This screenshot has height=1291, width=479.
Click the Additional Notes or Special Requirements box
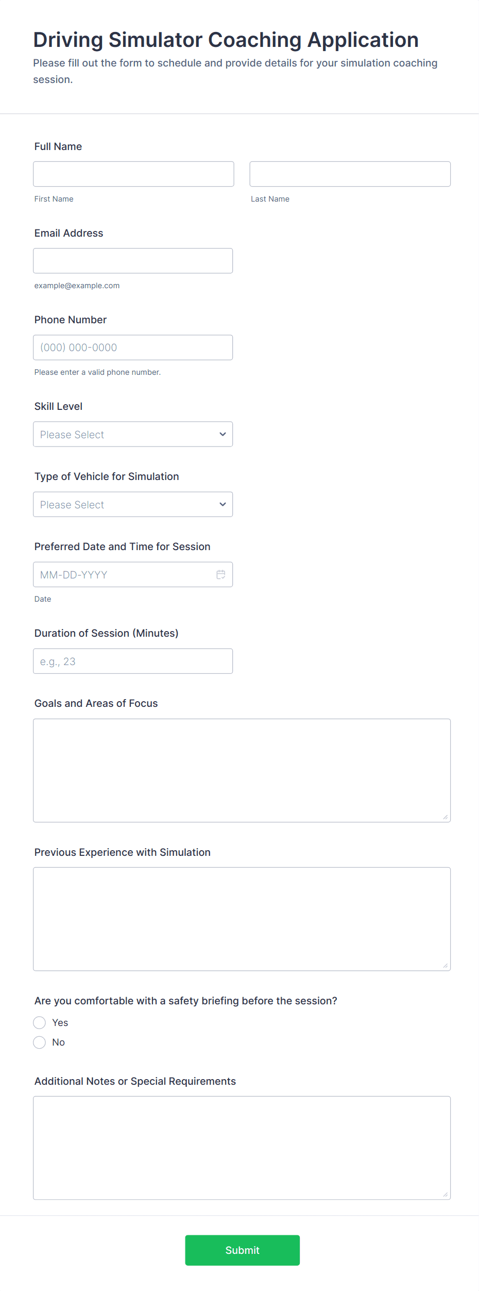pos(242,1148)
